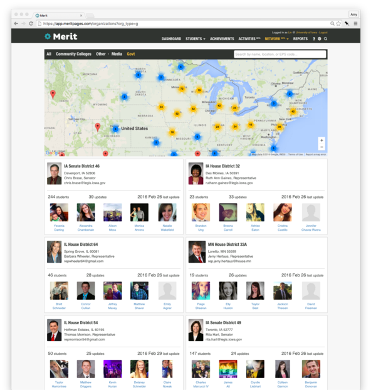371x390 pixels.
Task: Expand the Network dropdown menu
Action: [x=276, y=39]
